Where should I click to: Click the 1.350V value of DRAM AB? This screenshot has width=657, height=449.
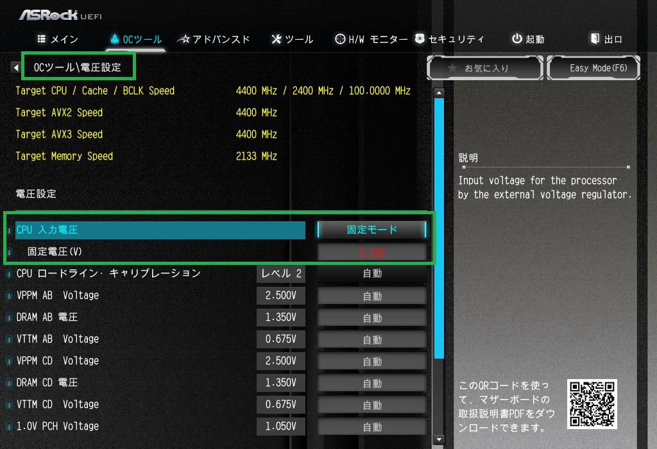281,317
